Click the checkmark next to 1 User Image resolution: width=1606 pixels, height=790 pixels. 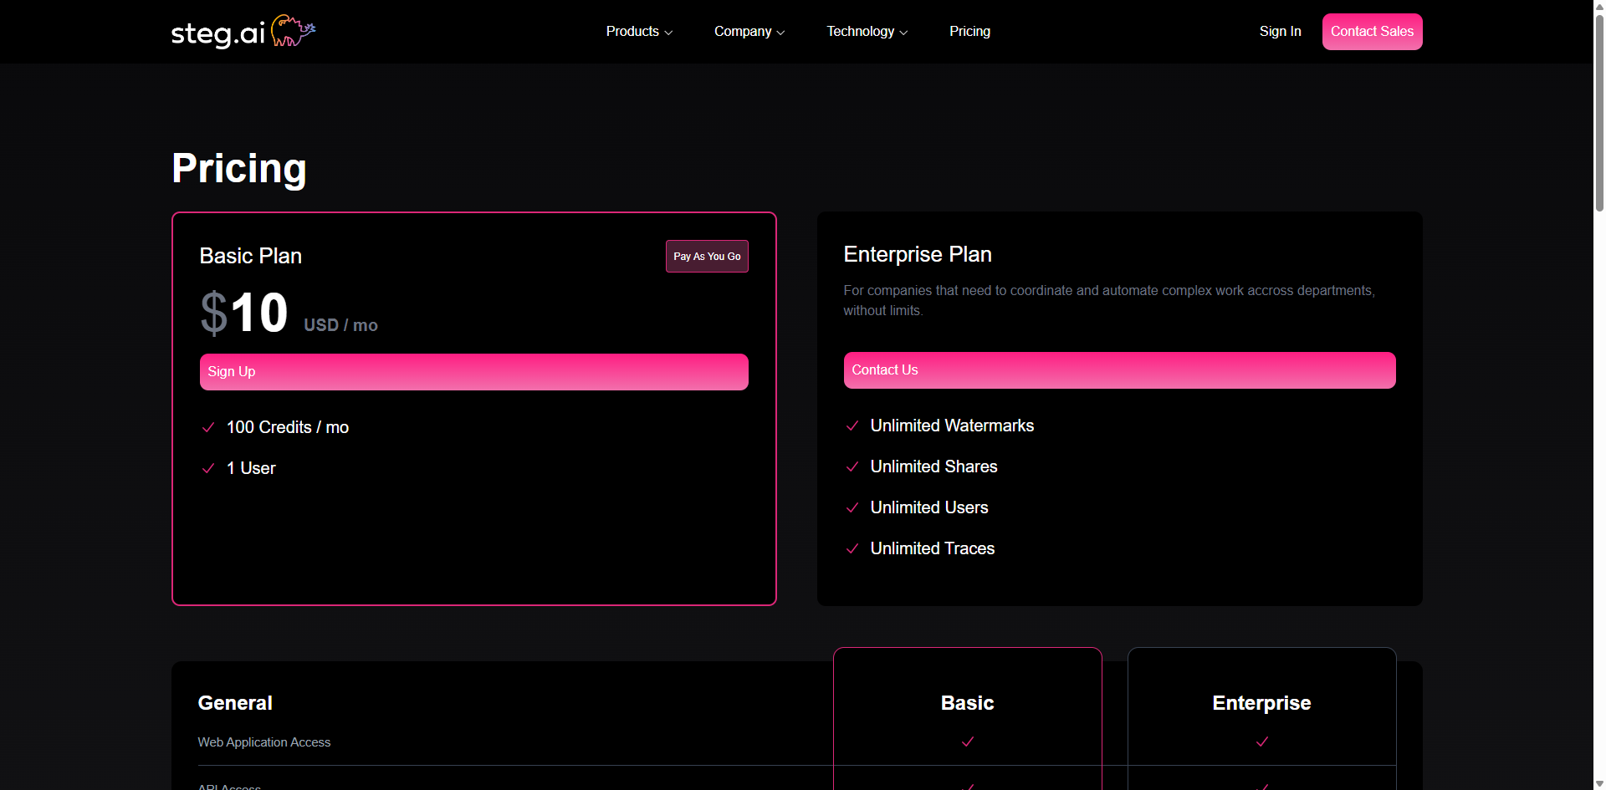[x=207, y=468]
